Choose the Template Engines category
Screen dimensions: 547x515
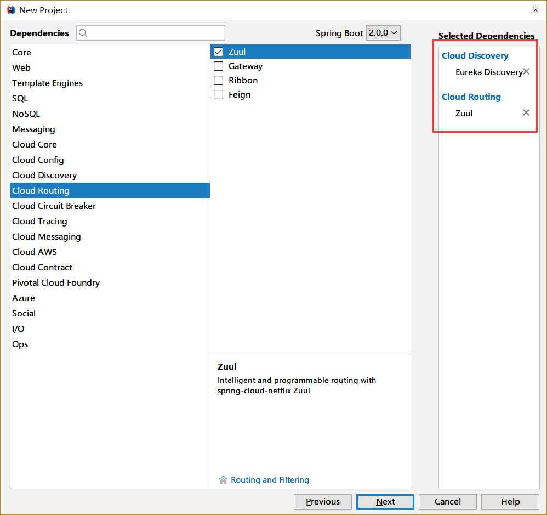pyautogui.click(x=110, y=83)
